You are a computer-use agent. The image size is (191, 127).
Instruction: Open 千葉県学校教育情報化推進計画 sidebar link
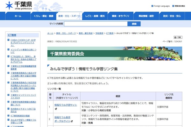tap(23, 103)
